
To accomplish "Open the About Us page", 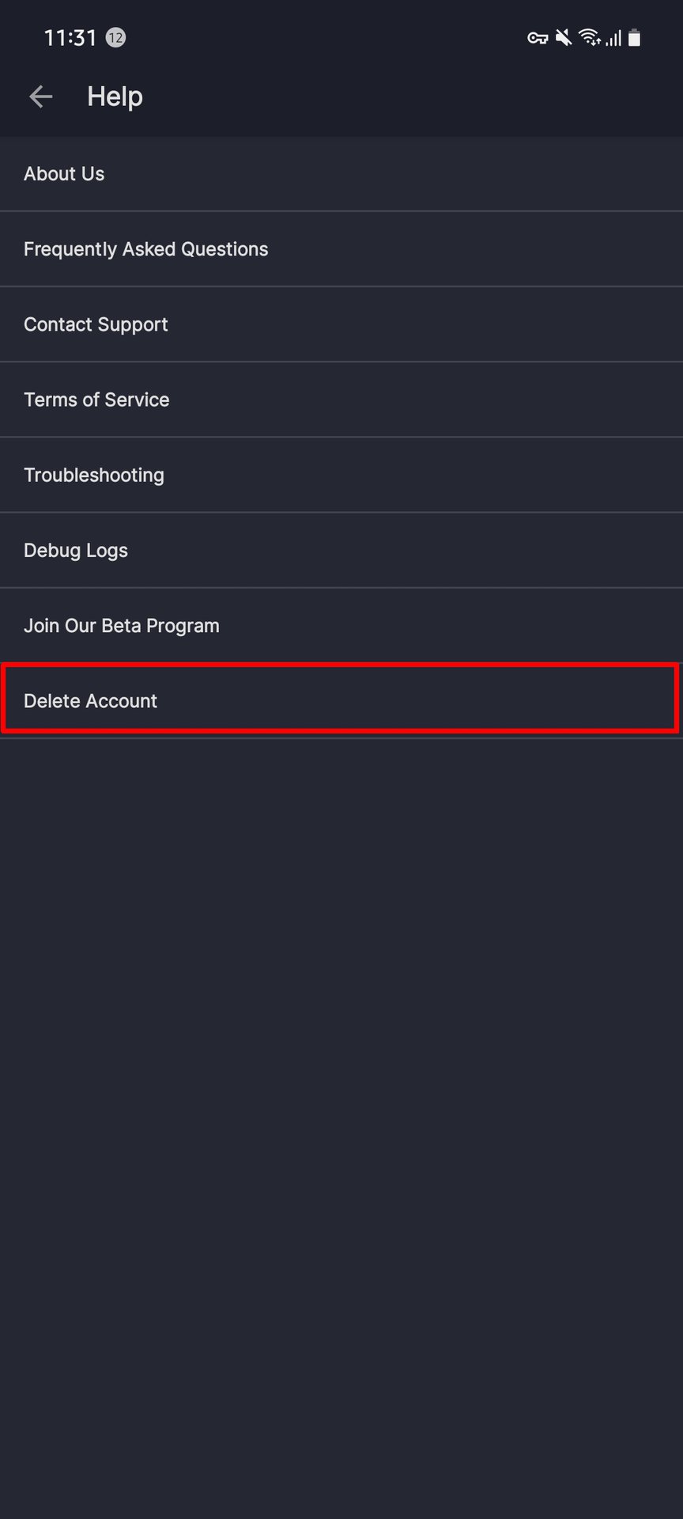I will click(x=64, y=174).
